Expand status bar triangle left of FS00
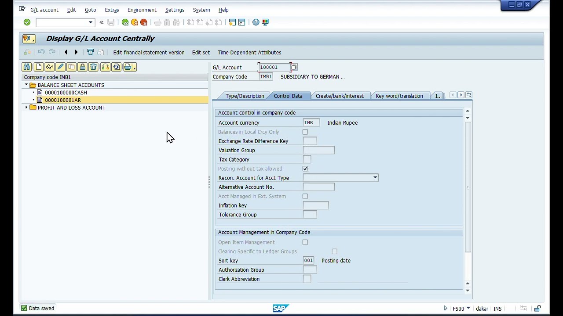 pos(446,309)
